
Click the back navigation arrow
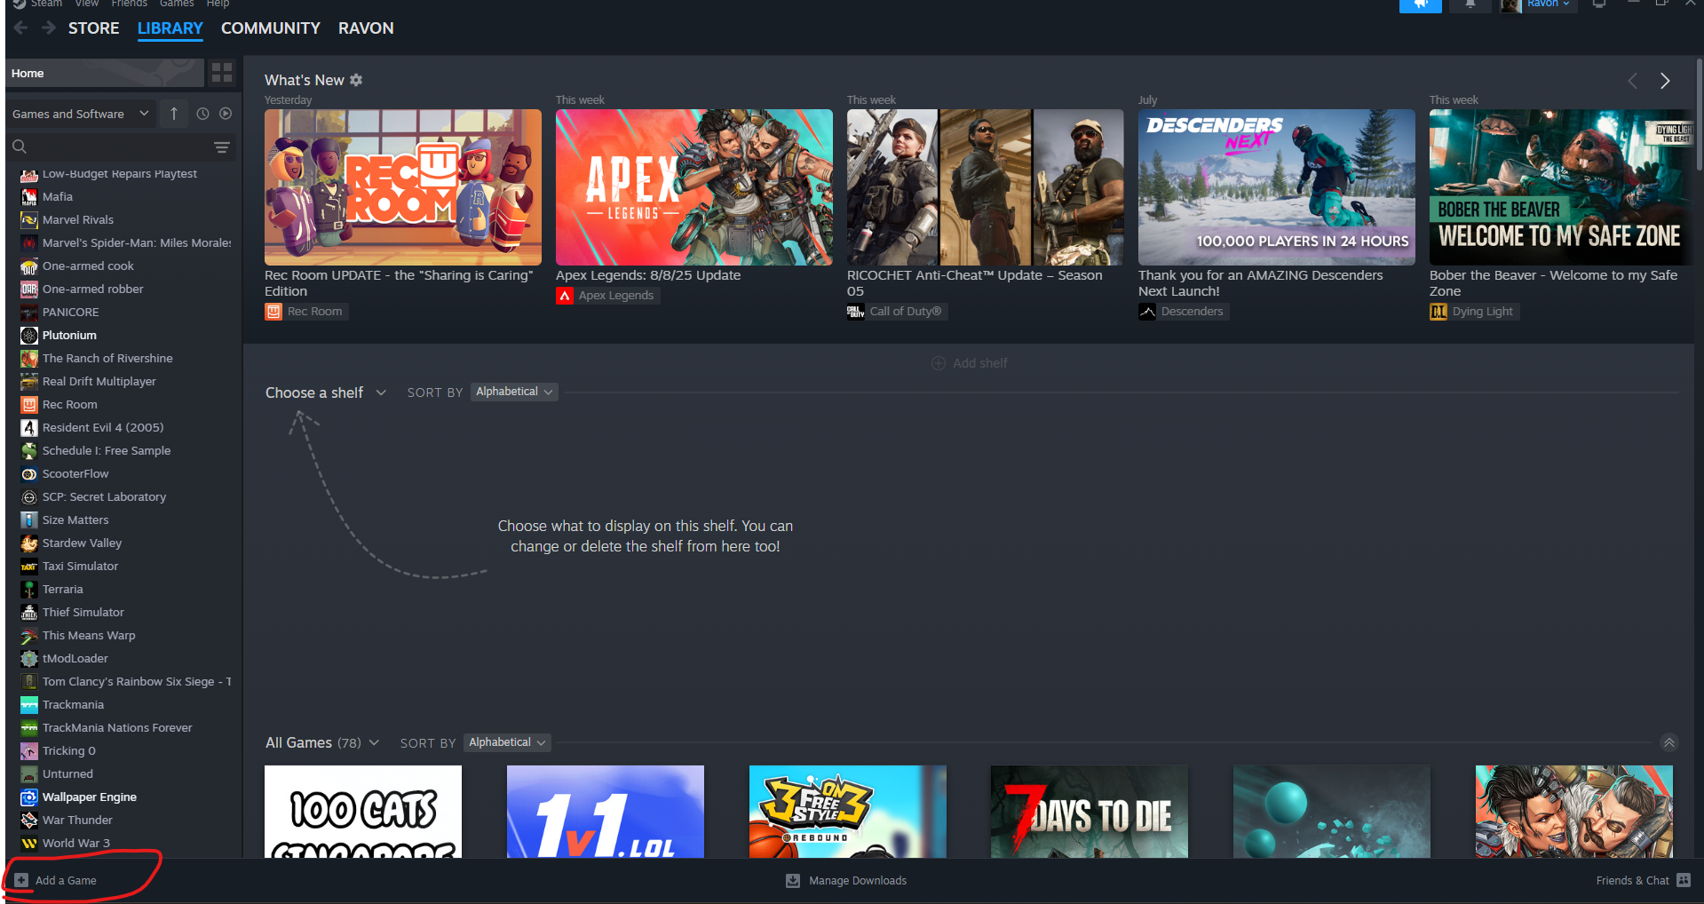click(x=20, y=28)
